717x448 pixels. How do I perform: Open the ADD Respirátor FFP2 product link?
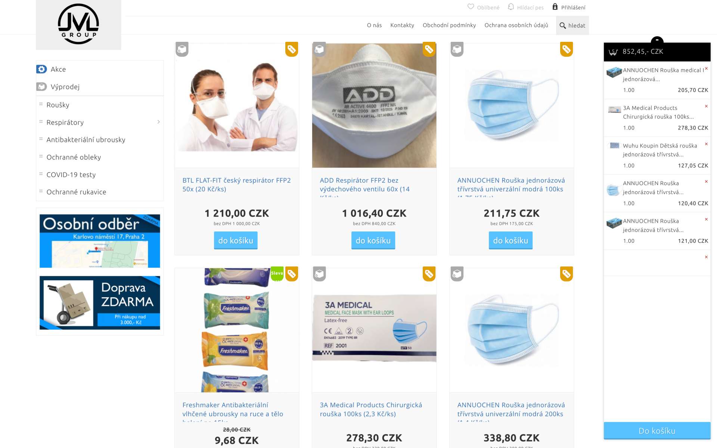pyautogui.click(x=365, y=185)
